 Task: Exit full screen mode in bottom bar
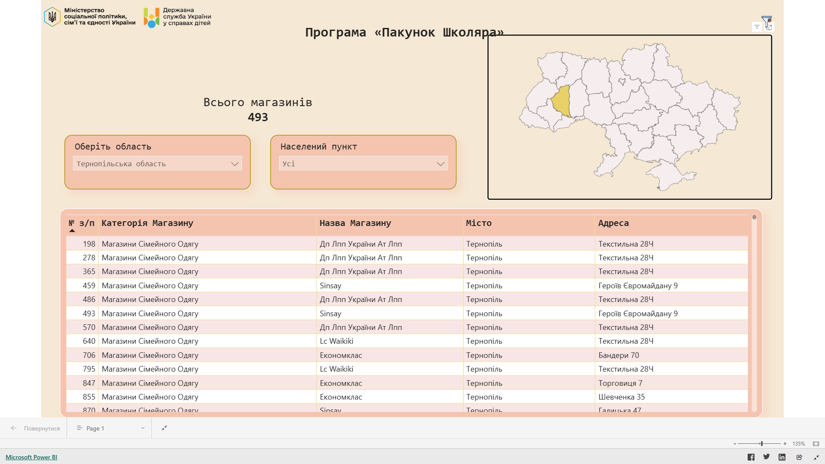click(816, 457)
